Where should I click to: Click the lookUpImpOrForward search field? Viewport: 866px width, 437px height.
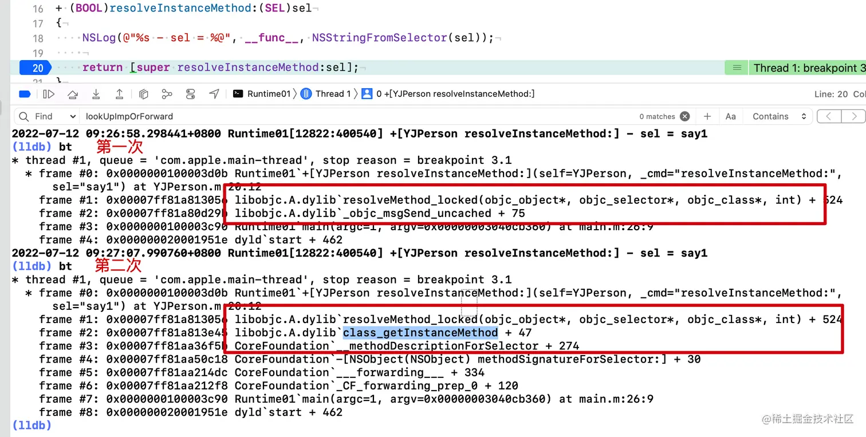tap(143, 116)
